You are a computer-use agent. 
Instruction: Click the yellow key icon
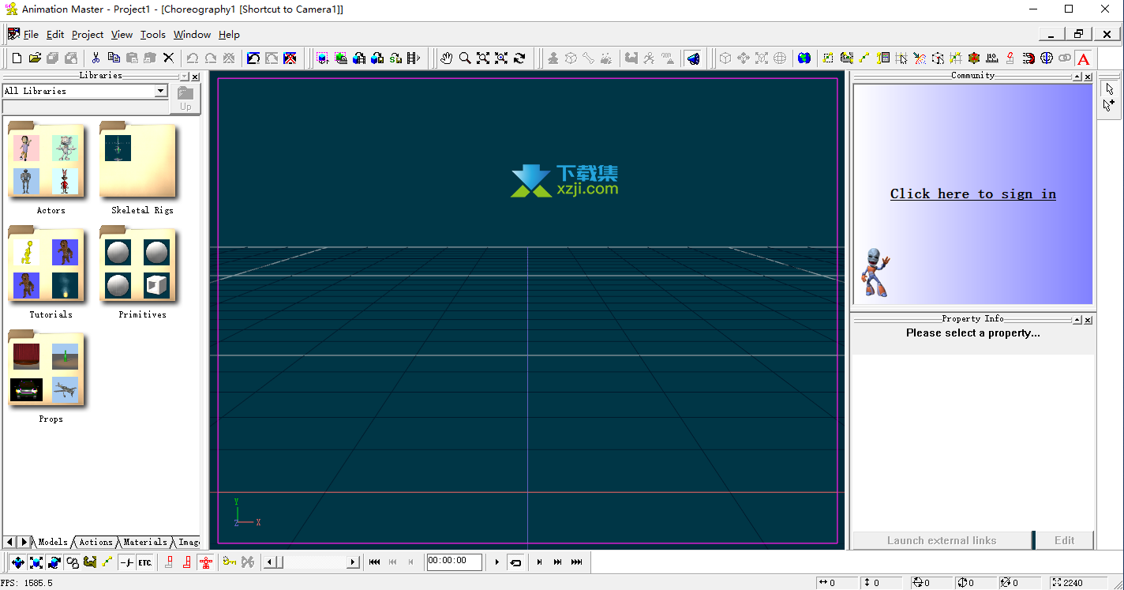click(230, 562)
